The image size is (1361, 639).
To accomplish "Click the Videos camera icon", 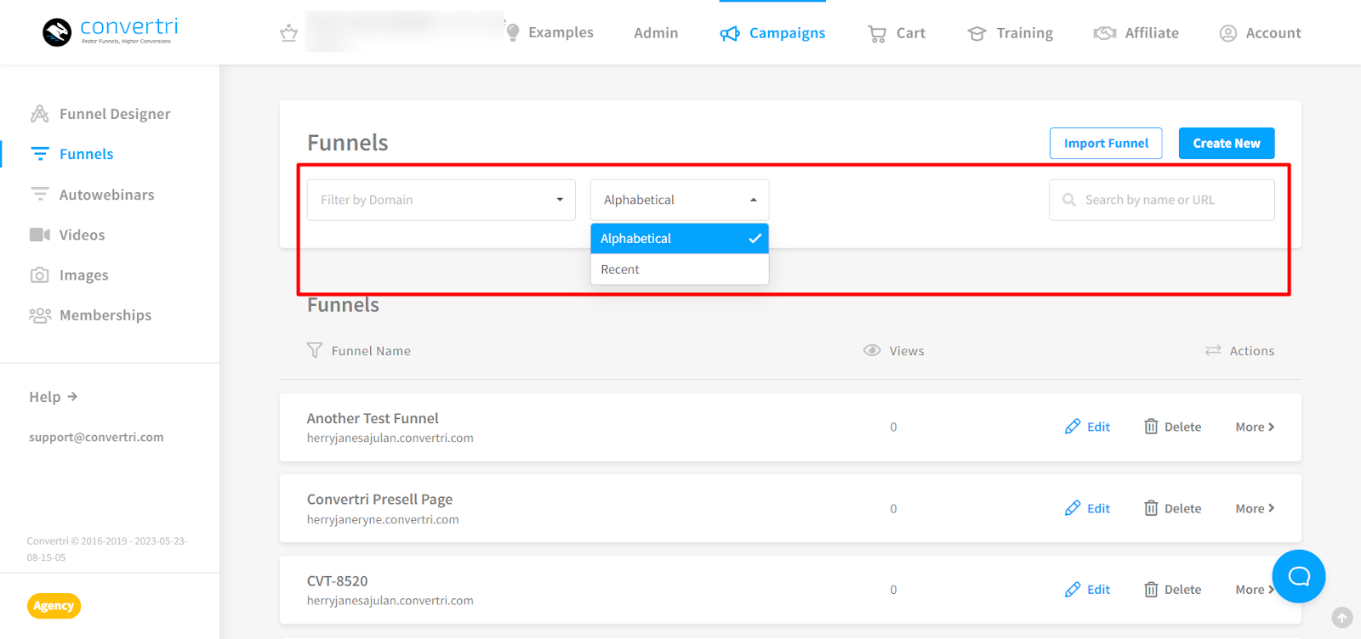I will tap(40, 235).
